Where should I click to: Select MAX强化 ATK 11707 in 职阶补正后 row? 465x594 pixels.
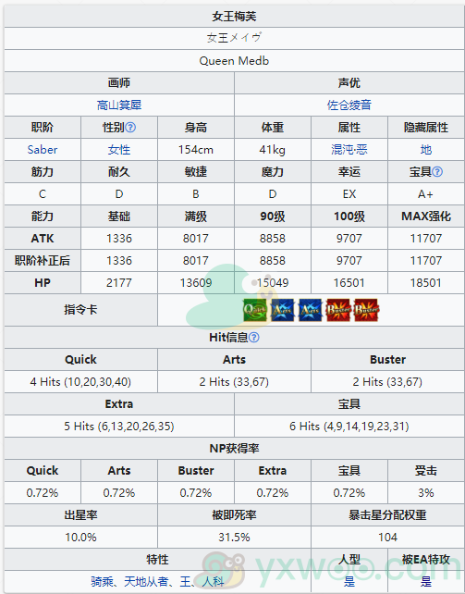point(426,261)
